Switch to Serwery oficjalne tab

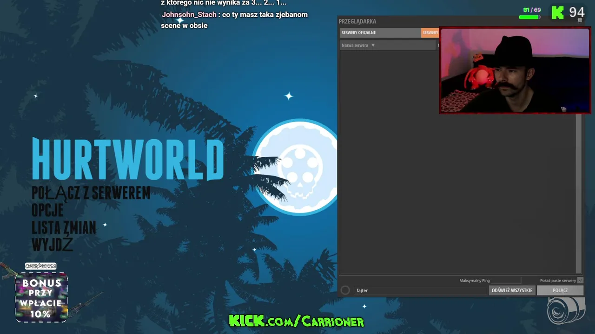click(x=380, y=32)
